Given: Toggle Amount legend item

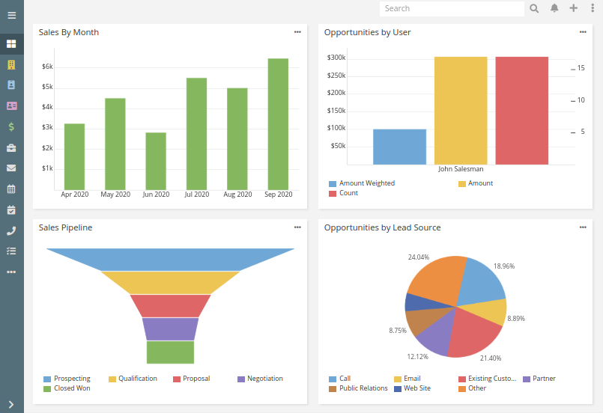Looking at the screenshot, I should coord(476,183).
